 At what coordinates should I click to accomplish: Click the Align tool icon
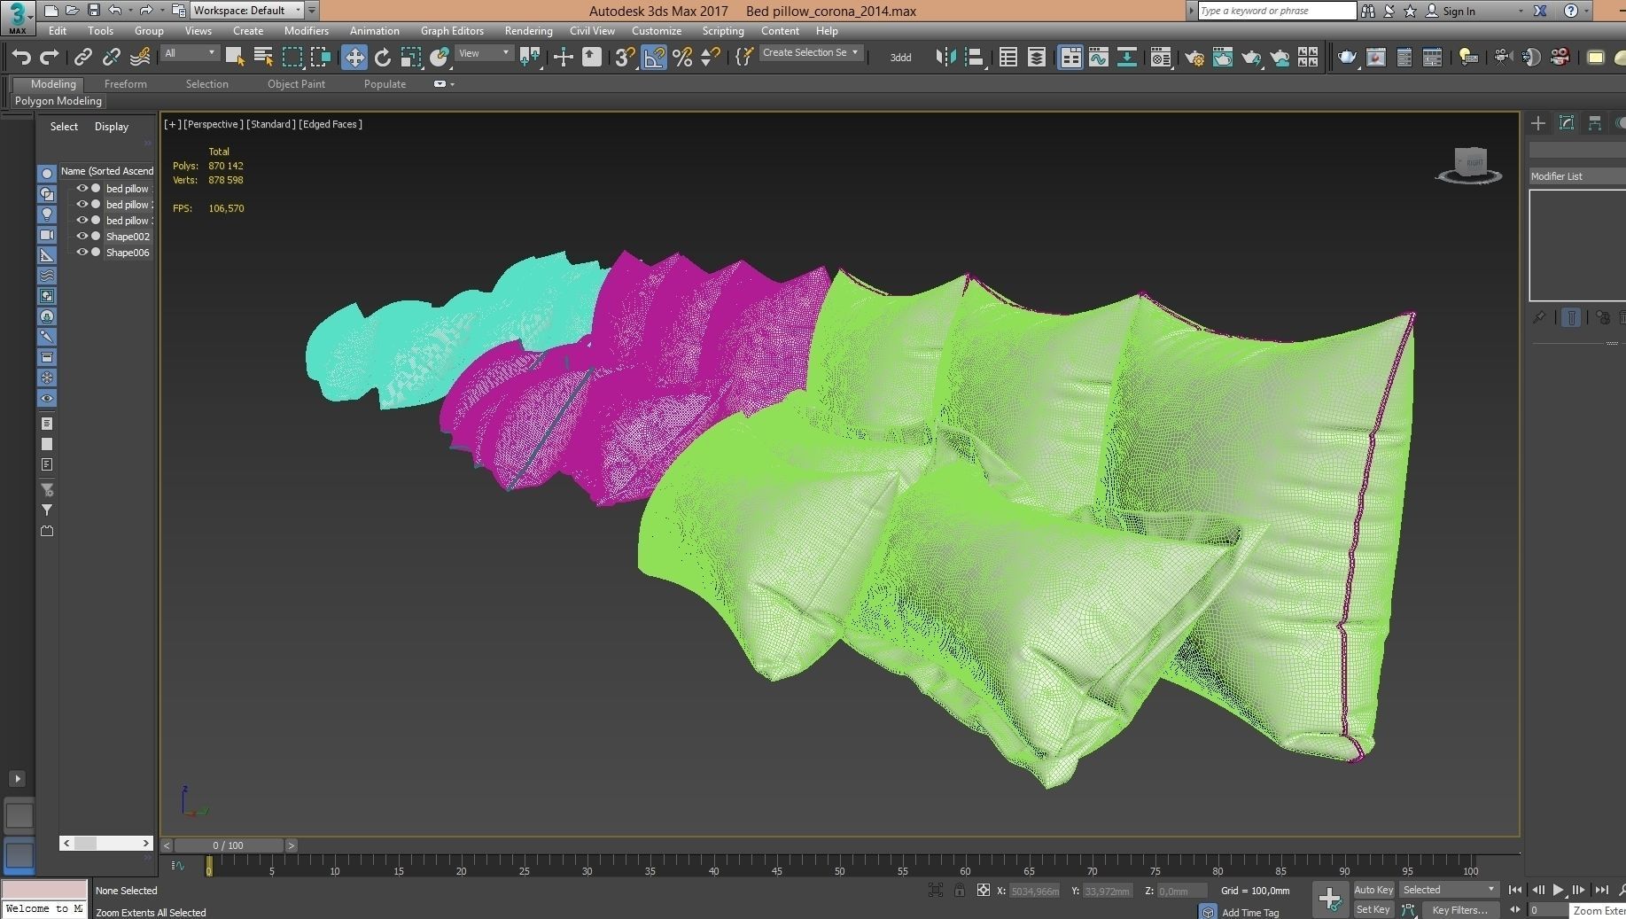(x=975, y=58)
